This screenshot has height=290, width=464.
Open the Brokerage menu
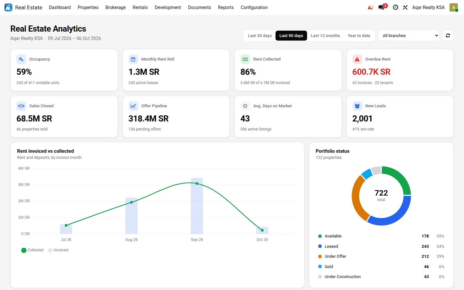pyautogui.click(x=115, y=7)
